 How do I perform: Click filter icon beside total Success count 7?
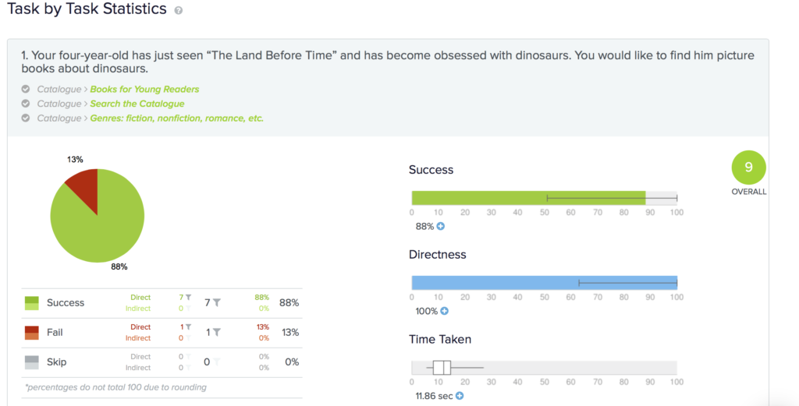tap(217, 302)
